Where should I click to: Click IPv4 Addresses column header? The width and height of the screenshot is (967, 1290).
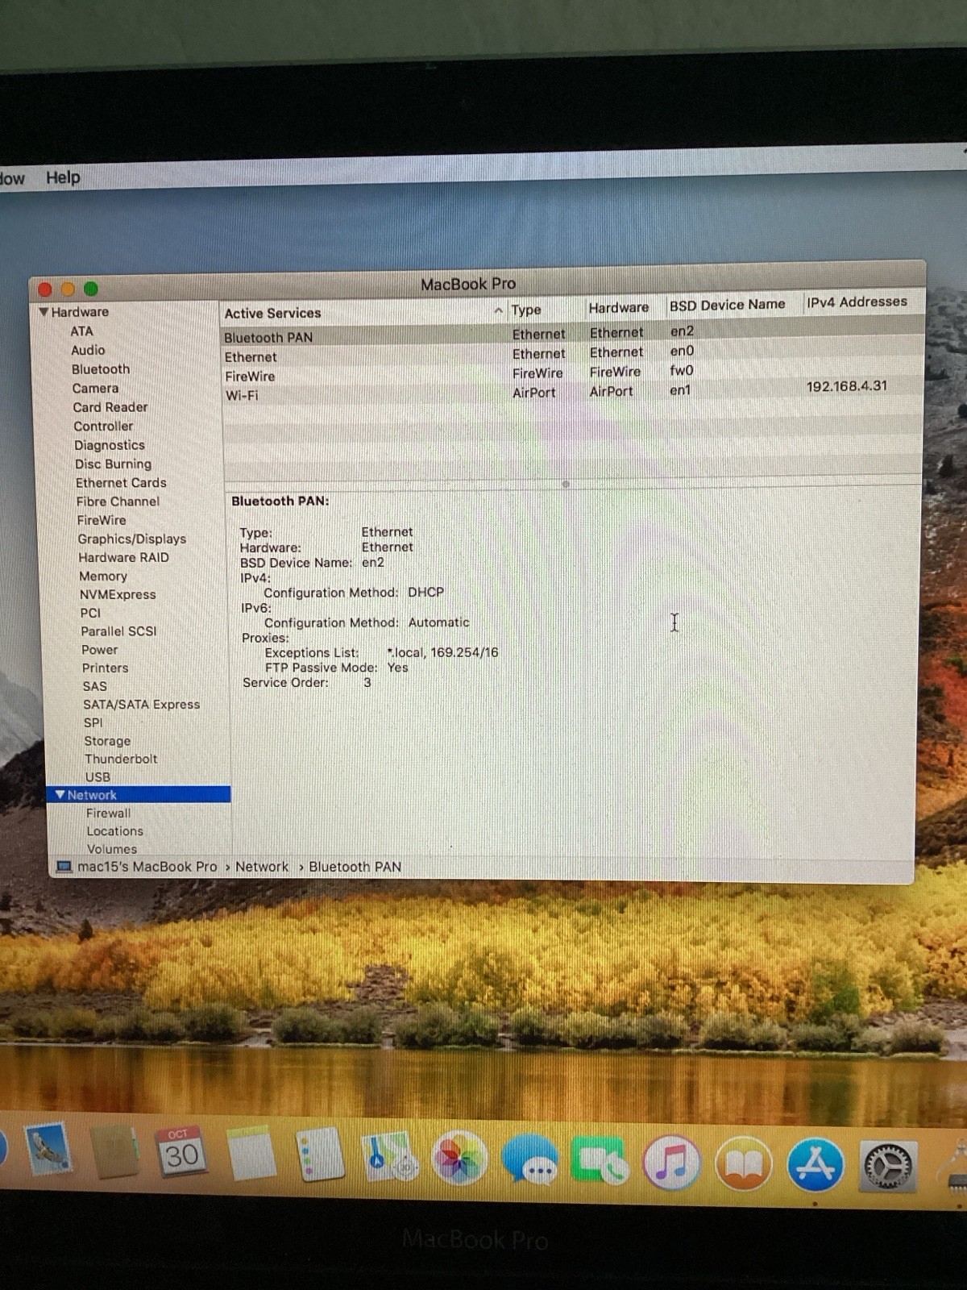tap(857, 302)
